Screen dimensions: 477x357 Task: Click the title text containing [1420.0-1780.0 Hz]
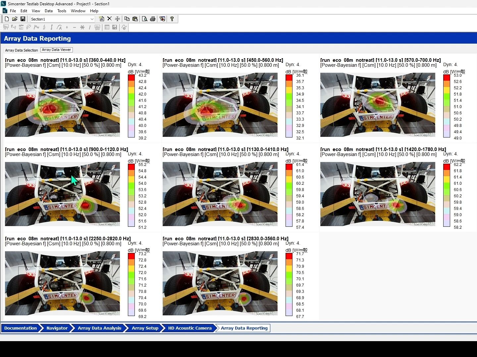pyautogui.click(x=383, y=149)
